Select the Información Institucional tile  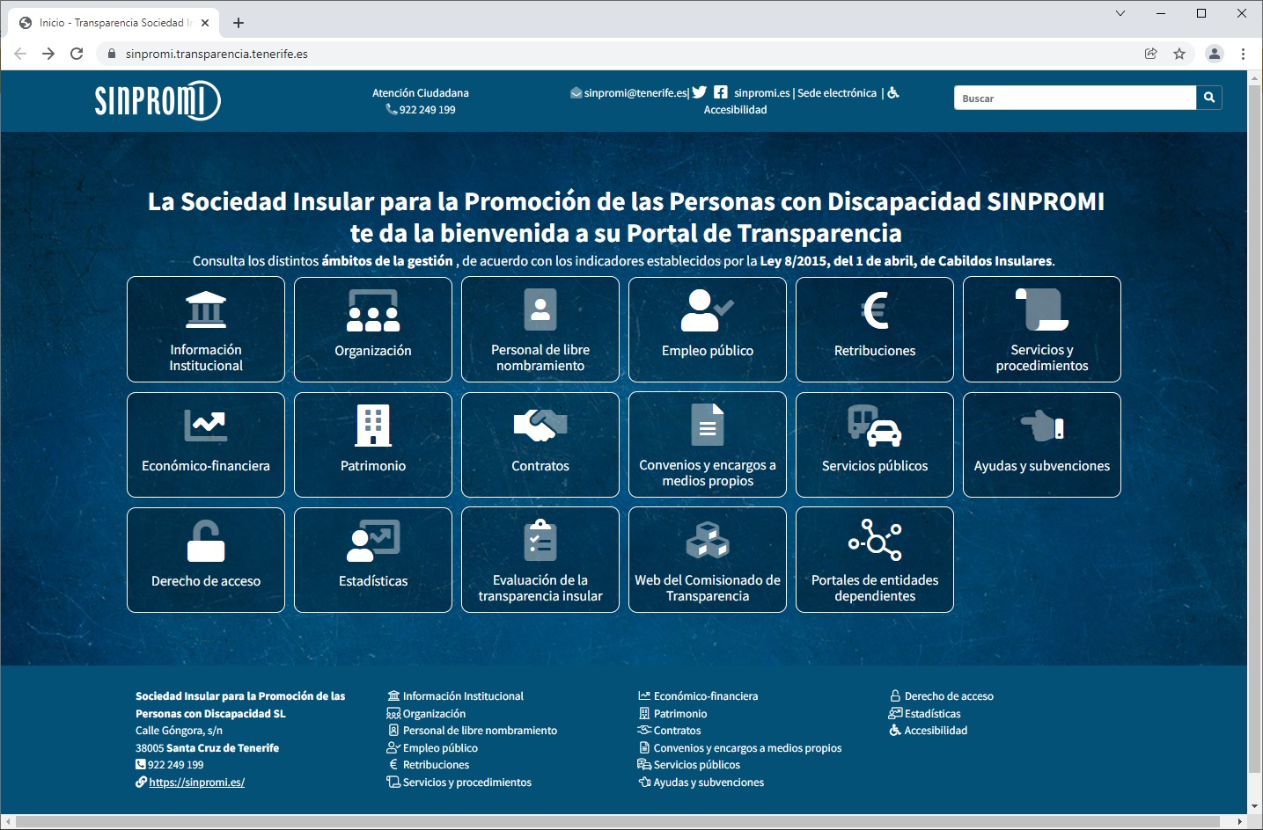tap(205, 330)
